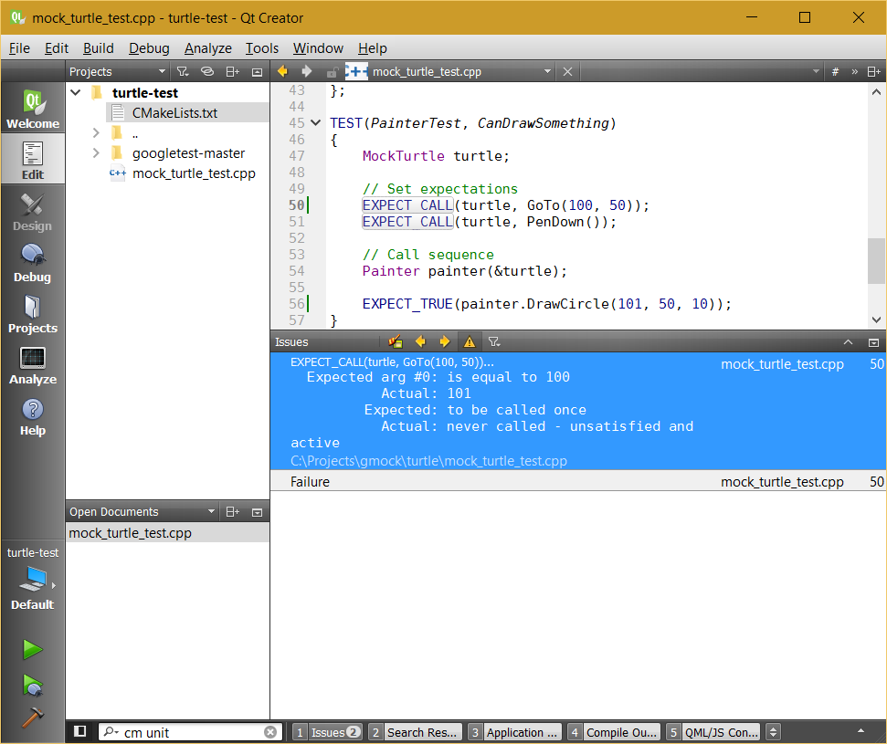Open the File menu
Viewport: 887px width, 744px height.
(x=19, y=48)
